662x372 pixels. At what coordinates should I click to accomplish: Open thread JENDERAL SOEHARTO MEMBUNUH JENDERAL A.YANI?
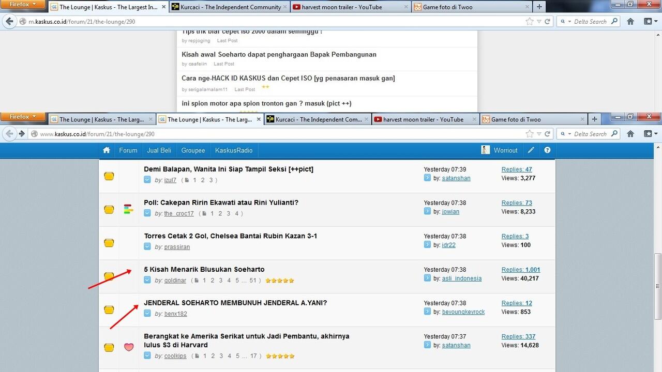(x=235, y=303)
